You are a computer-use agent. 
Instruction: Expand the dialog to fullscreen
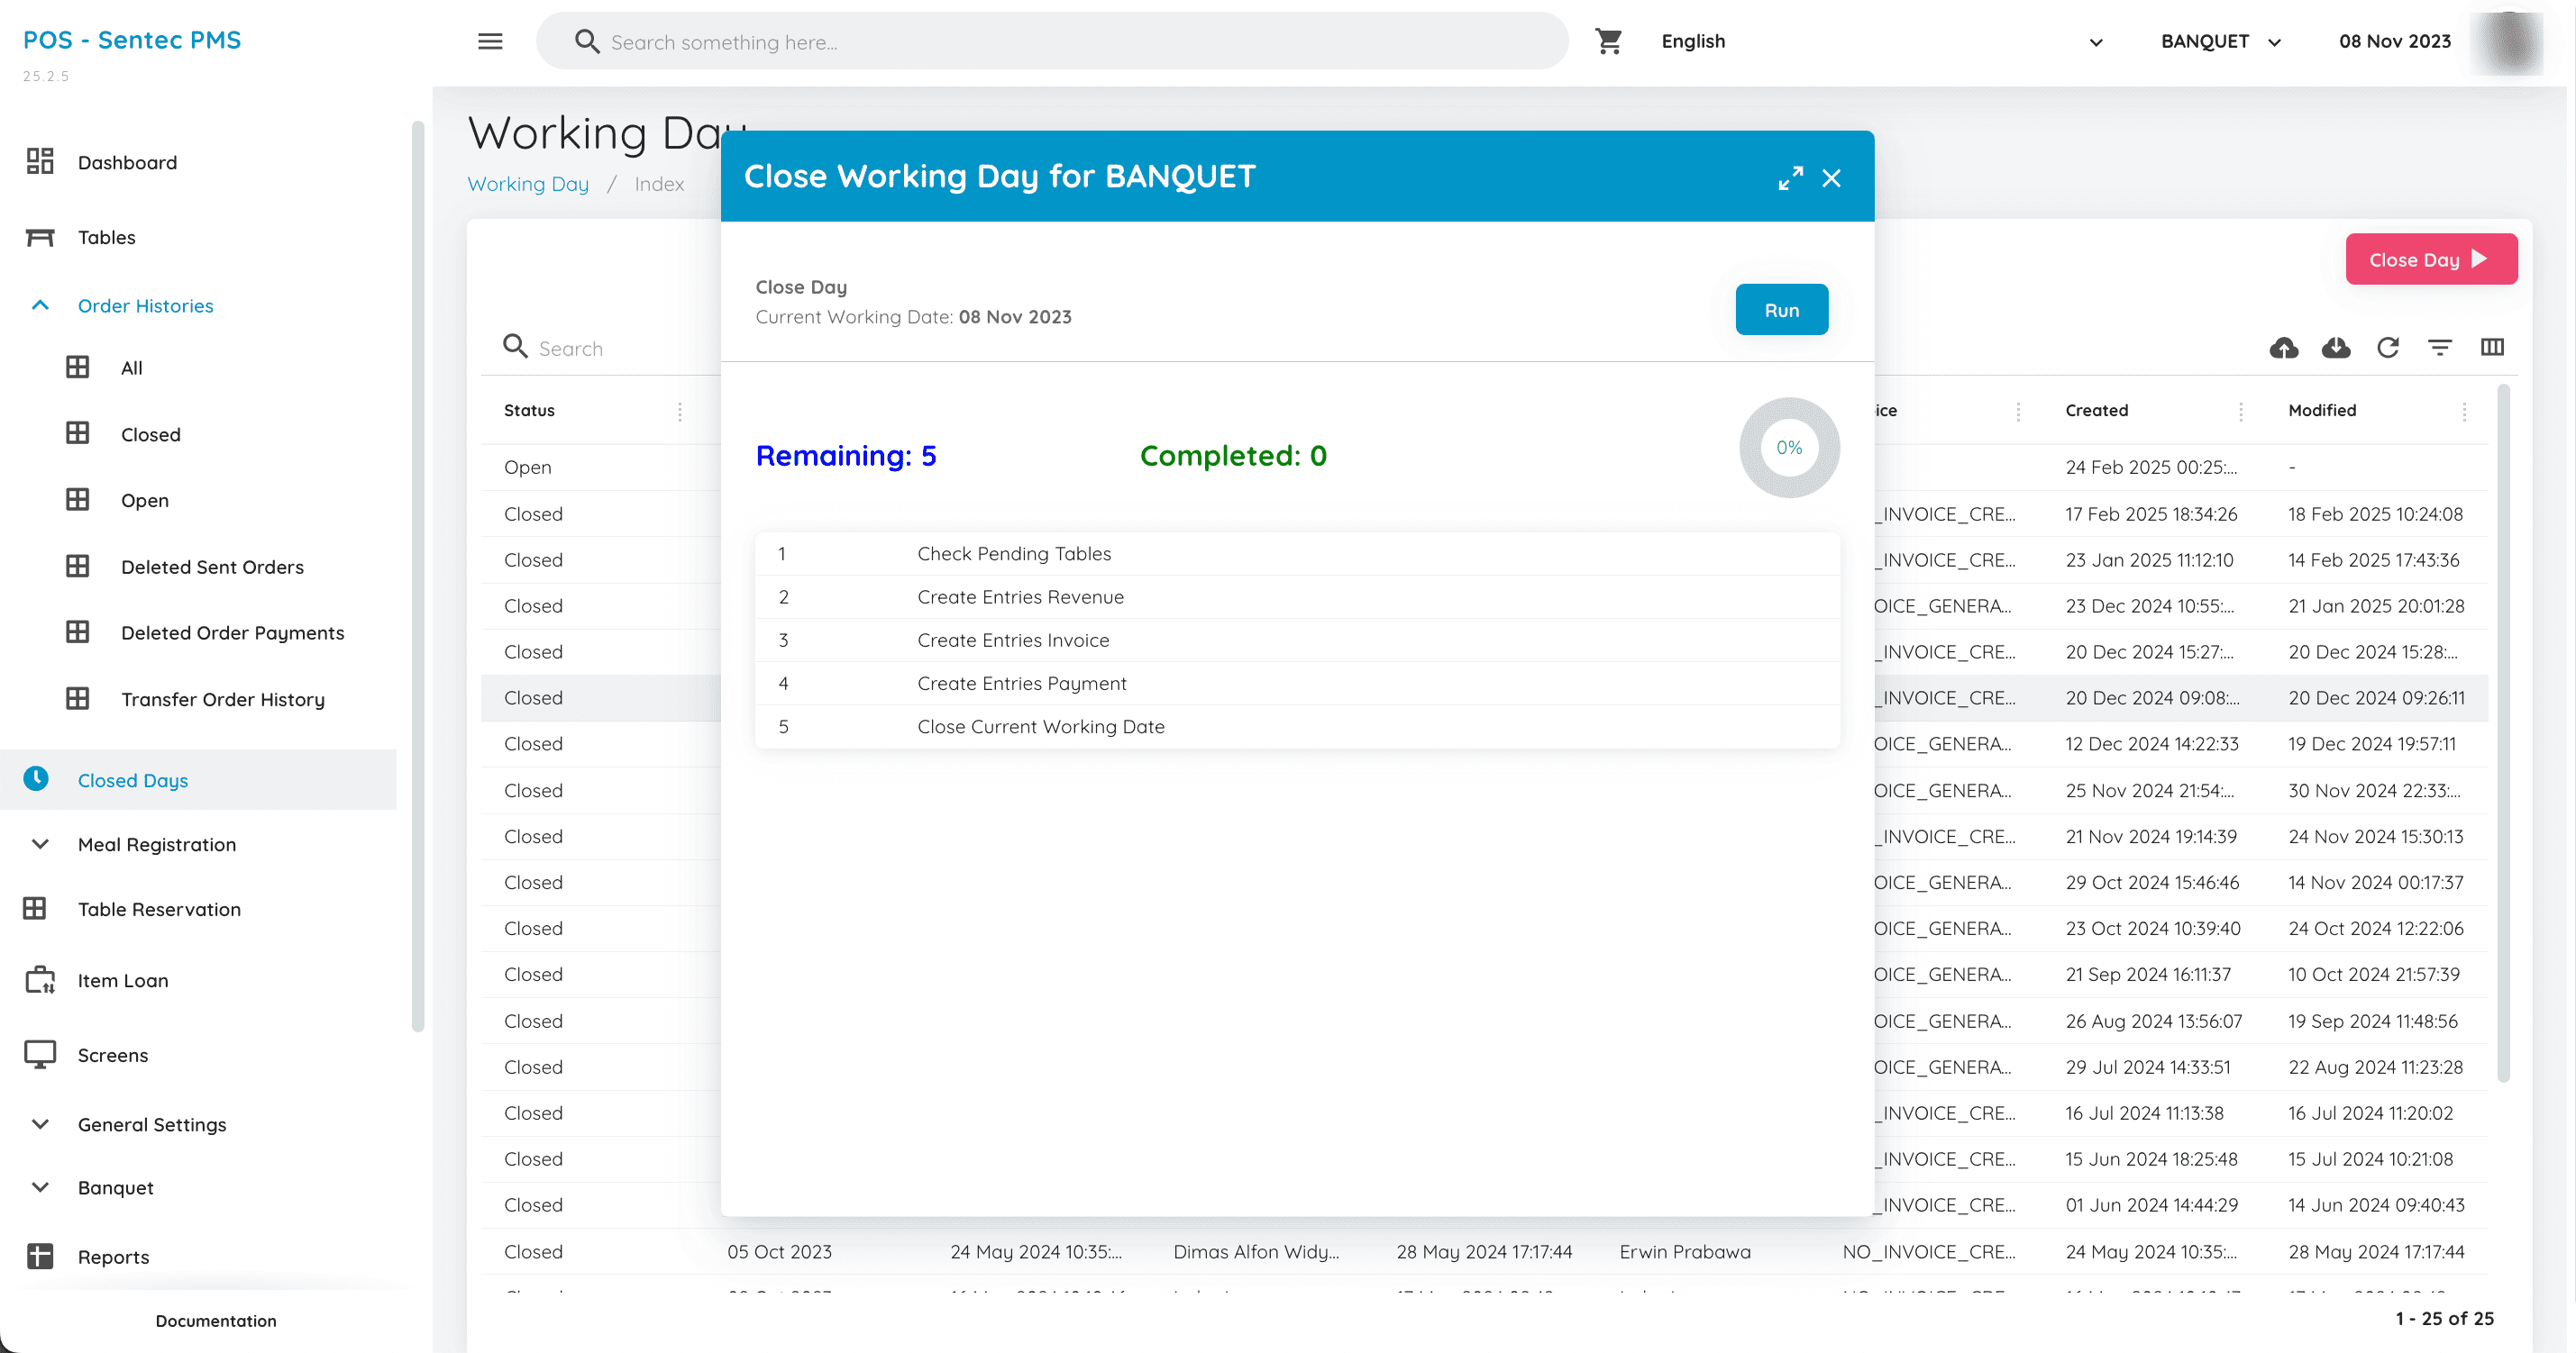click(x=1790, y=177)
